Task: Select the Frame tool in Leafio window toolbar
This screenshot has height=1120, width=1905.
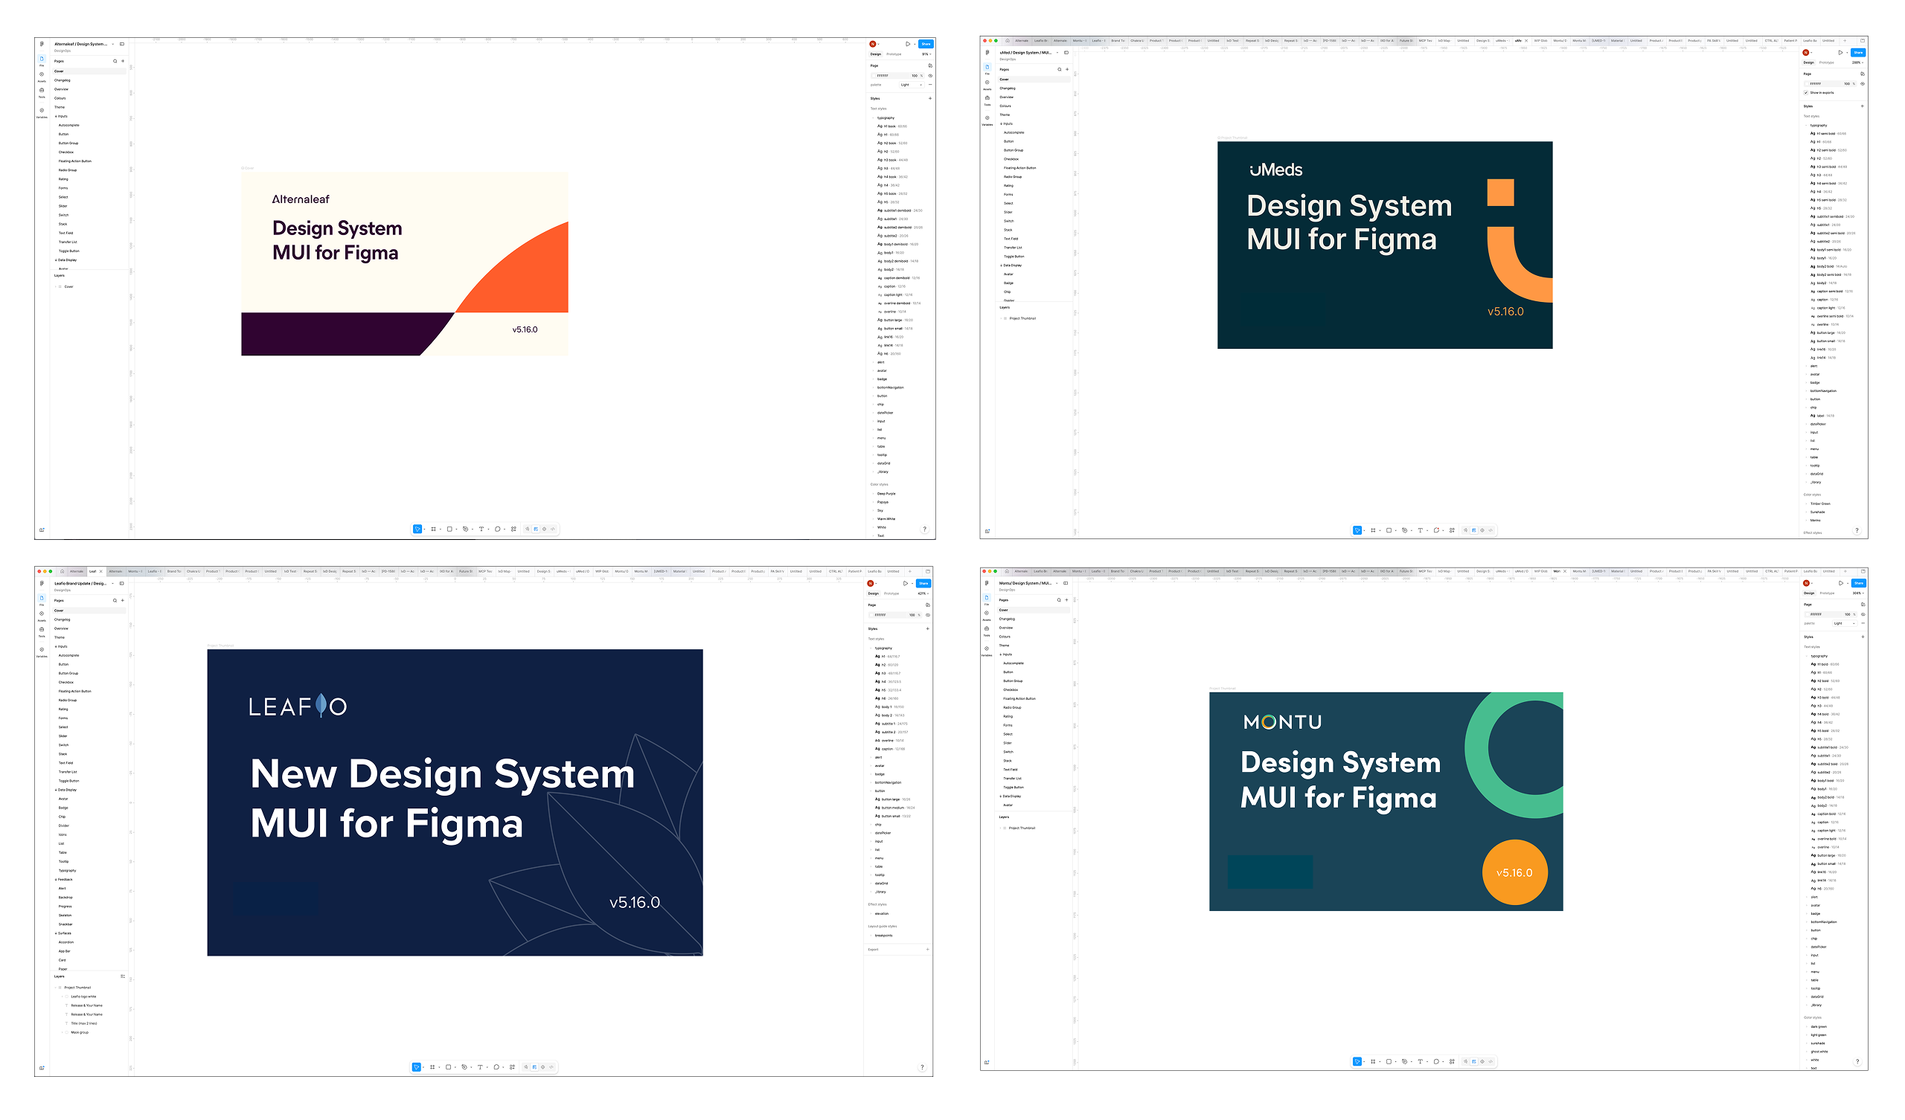Action: click(x=432, y=1067)
